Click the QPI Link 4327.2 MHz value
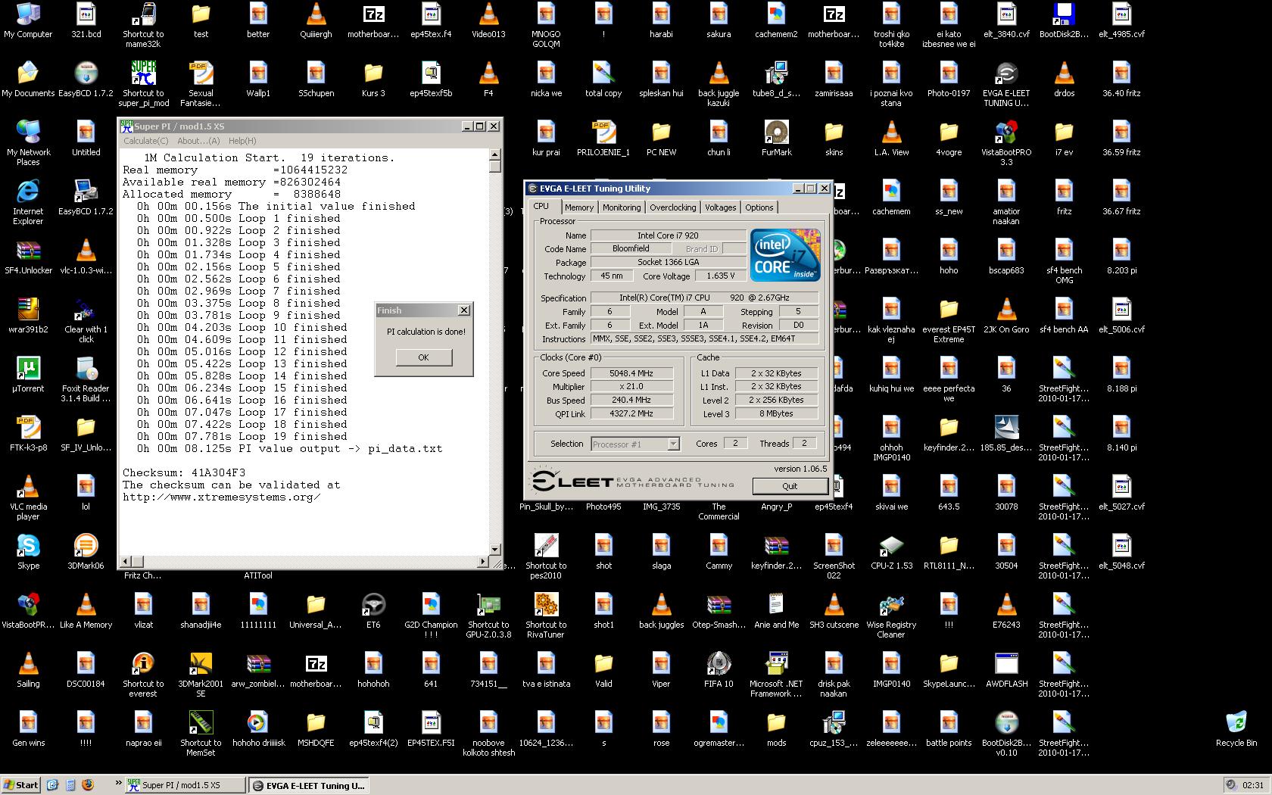This screenshot has width=1272, height=795. click(x=631, y=413)
